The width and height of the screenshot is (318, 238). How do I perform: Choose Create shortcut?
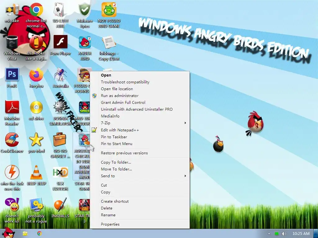click(140, 201)
